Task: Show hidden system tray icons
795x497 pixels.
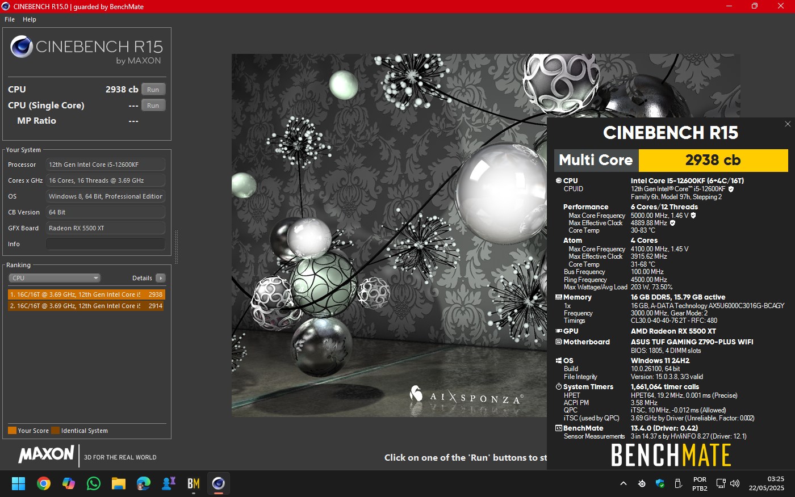Action: click(x=624, y=483)
